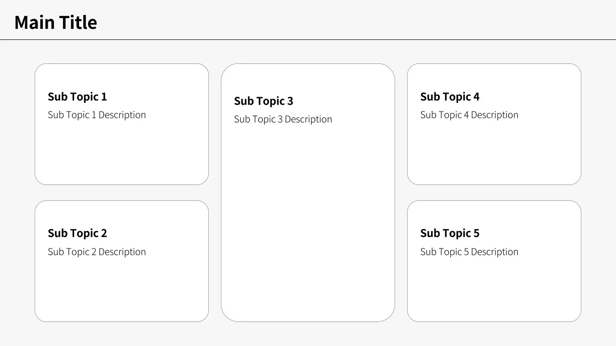
Task: Click empty area inside Sub Topic 2 card
Action: [121, 291]
